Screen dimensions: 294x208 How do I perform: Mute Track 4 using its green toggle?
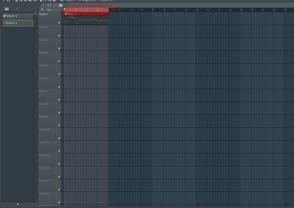[x=59, y=61]
